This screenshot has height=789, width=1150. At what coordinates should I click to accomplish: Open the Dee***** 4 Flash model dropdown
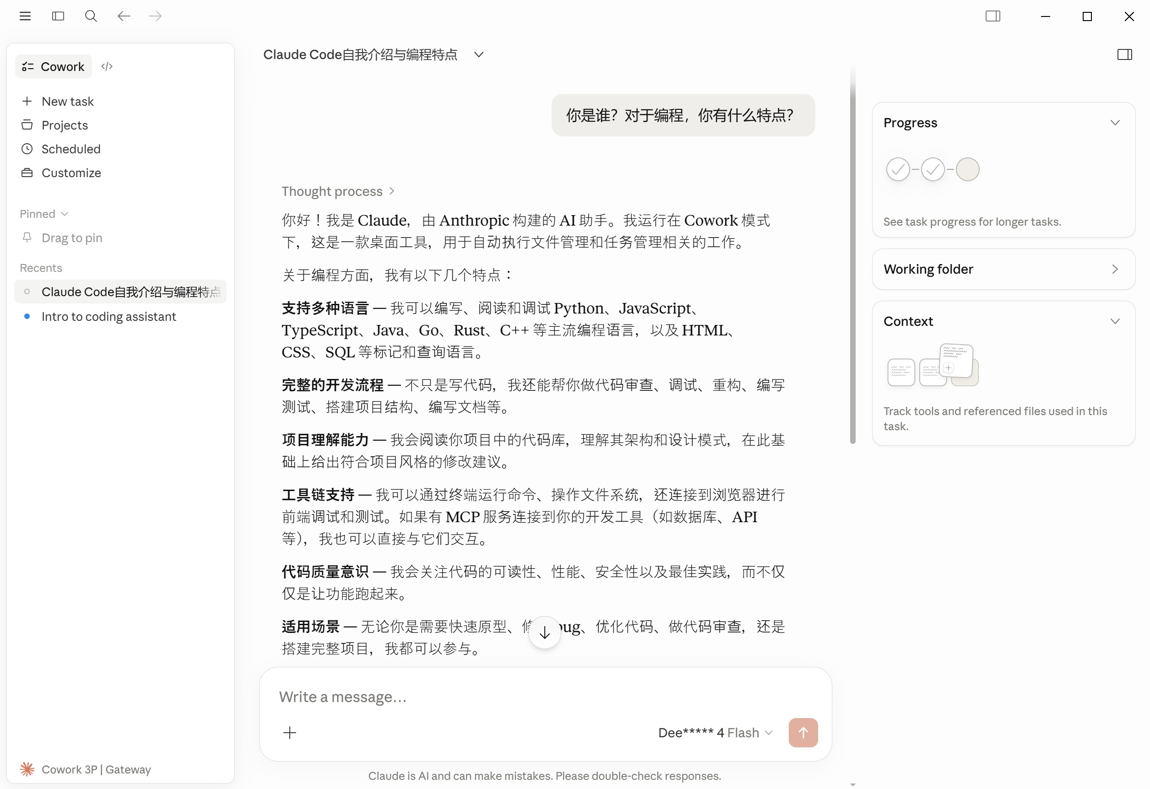pyautogui.click(x=715, y=733)
